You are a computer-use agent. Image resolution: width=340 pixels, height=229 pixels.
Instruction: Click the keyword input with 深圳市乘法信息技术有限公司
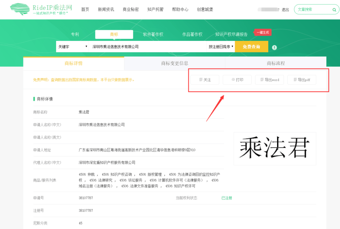point(148,47)
